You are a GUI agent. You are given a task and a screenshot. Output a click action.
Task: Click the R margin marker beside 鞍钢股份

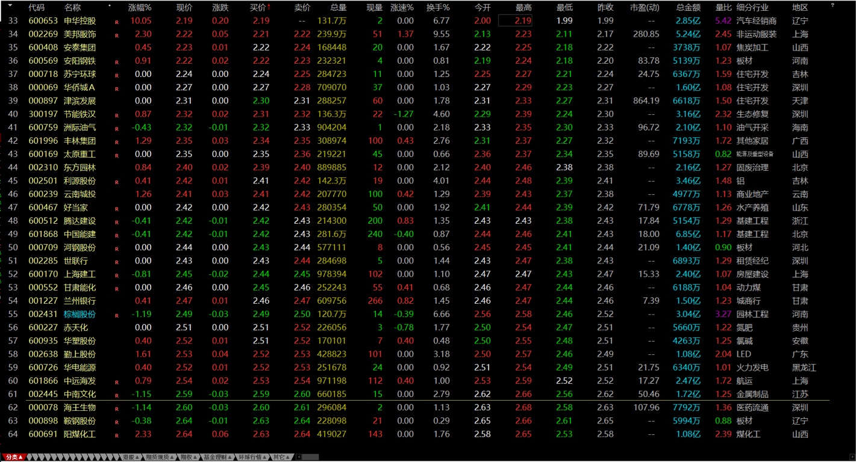(117, 421)
